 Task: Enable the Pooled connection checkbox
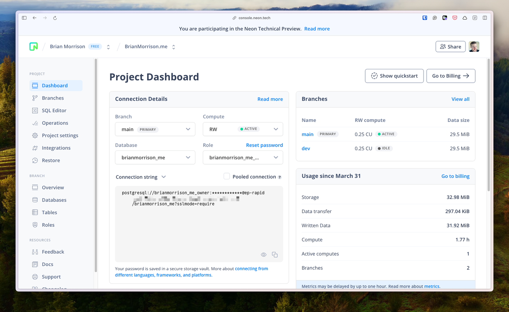(227, 176)
